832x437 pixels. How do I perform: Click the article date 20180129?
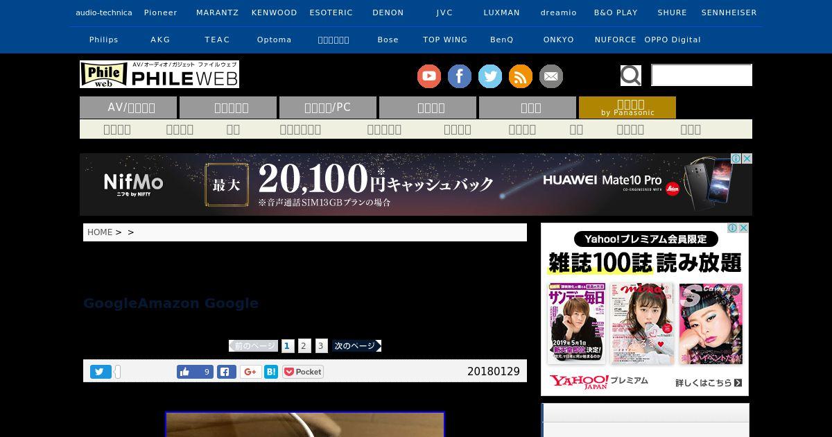(494, 372)
